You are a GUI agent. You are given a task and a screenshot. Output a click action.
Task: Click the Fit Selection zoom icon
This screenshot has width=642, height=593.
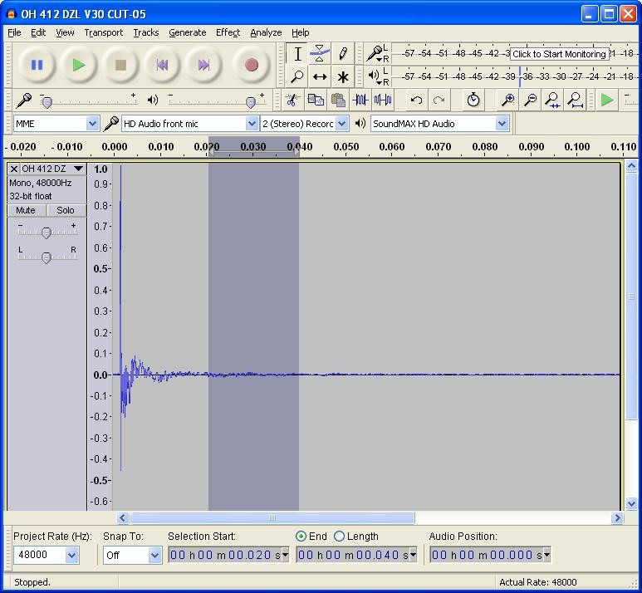(x=553, y=100)
